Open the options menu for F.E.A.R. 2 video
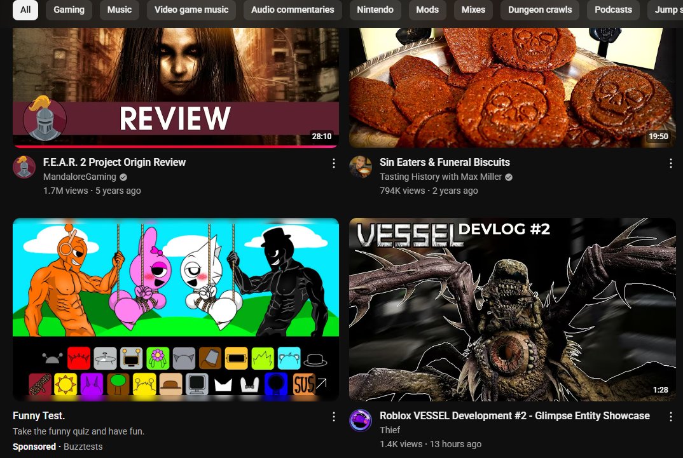The image size is (683, 458). point(334,163)
